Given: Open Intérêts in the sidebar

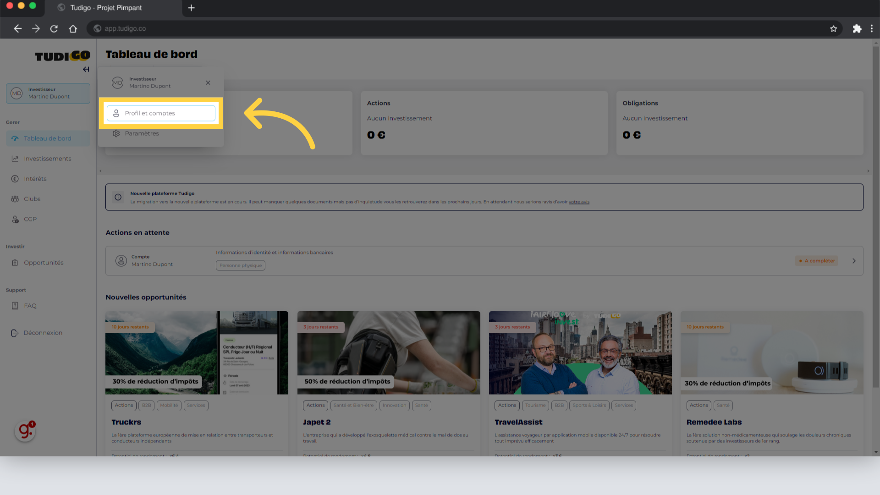Looking at the screenshot, I should 48,179.
